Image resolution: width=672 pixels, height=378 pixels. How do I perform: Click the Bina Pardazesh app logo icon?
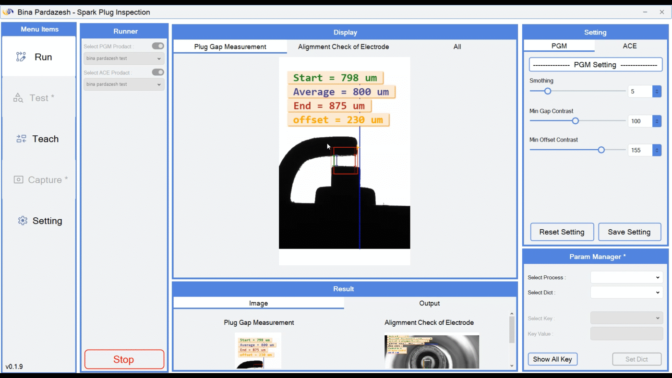tap(8, 12)
